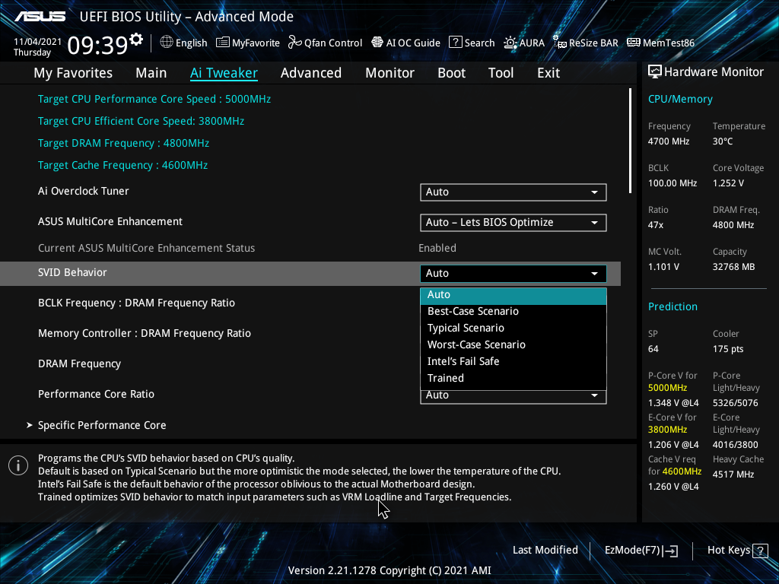Launch MemTest86 icon
779x584 pixels.
pyautogui.click(x=634, y=43)
